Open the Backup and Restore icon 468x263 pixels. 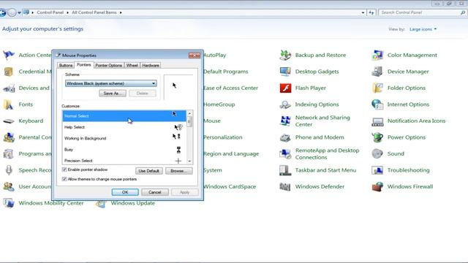pyautogui.click(x=285, y=56)
